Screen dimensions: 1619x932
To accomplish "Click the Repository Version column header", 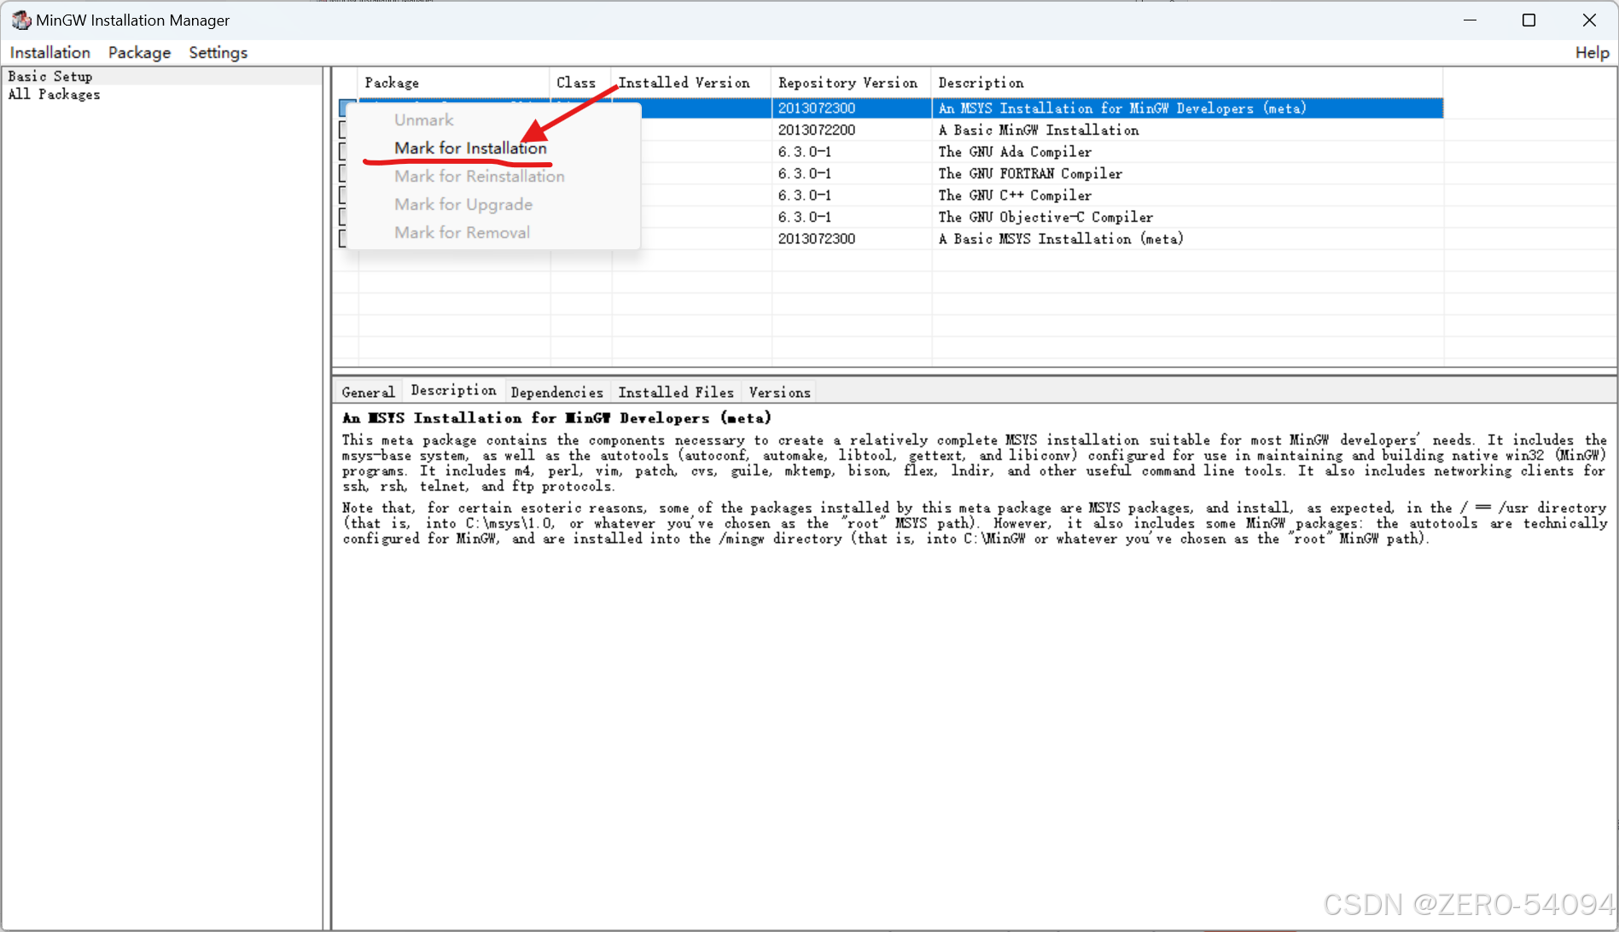I will (851, 83).
